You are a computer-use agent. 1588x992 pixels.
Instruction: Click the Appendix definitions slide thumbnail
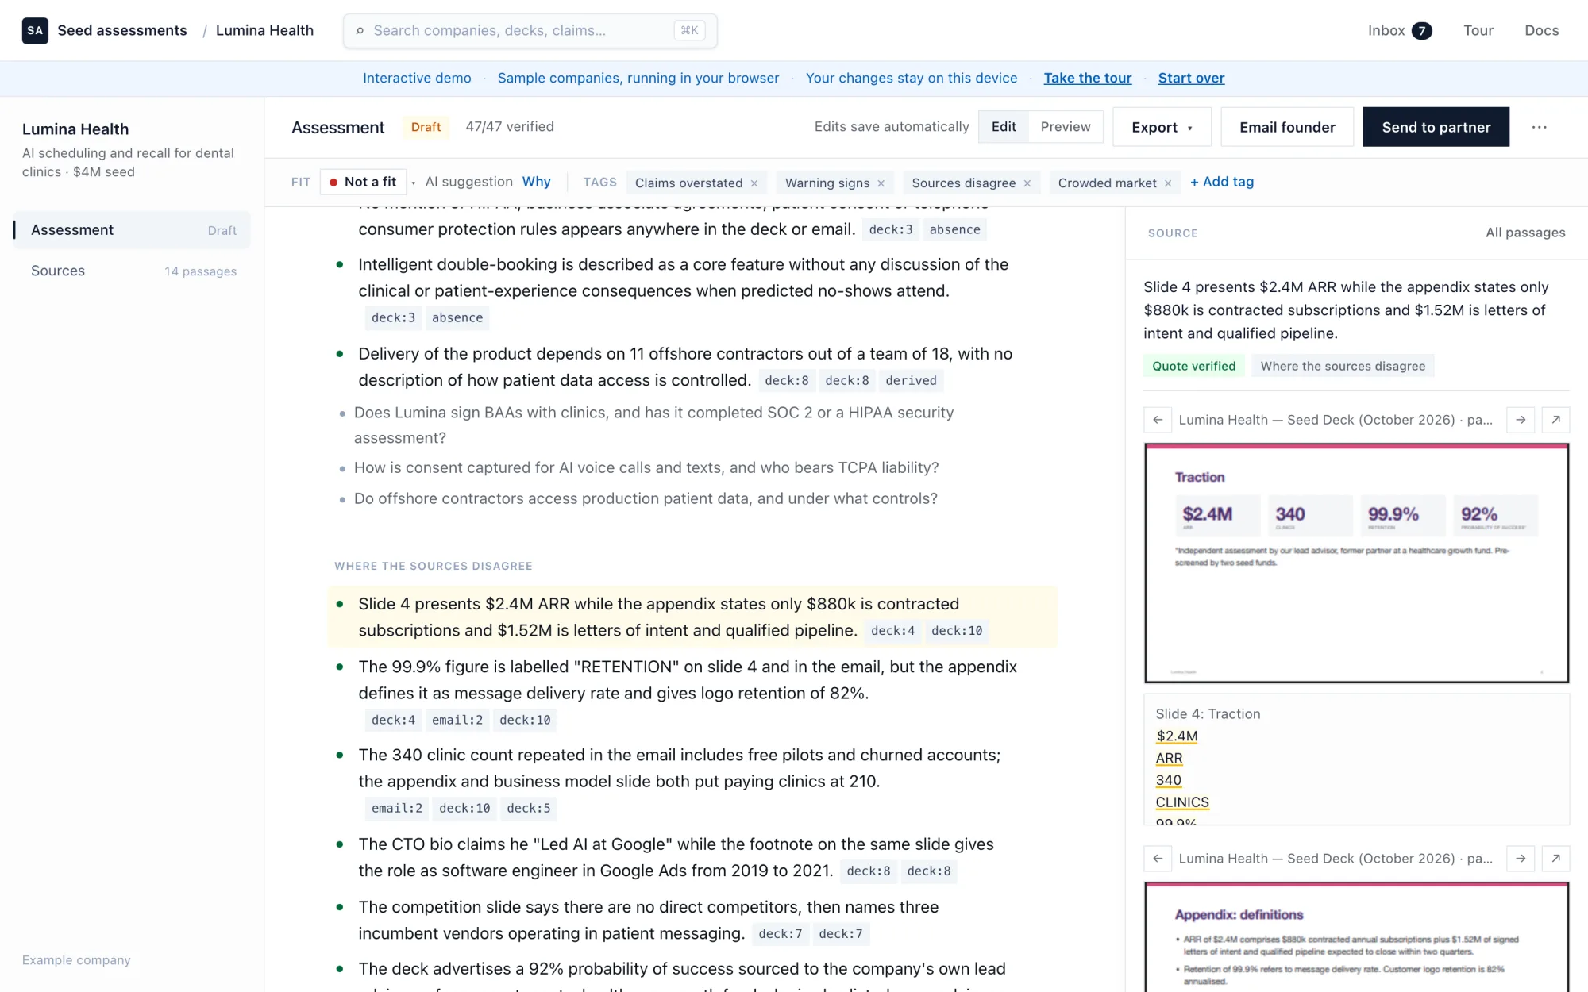(1356, 936)
